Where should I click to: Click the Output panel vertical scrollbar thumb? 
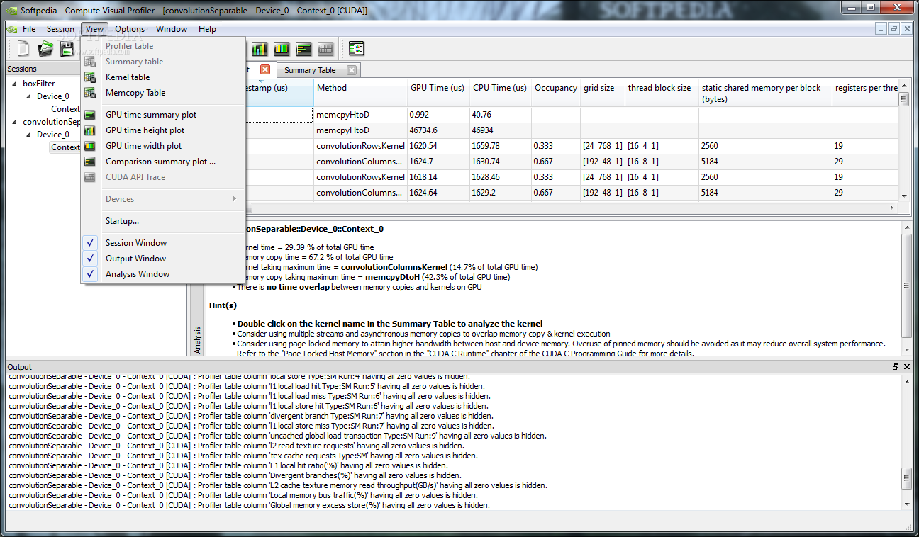908,477
